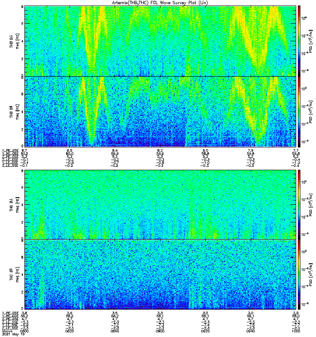Click the THC B∥ panel color bar
The width and height of the screenshot is (316, 337).
pos(299,275)
